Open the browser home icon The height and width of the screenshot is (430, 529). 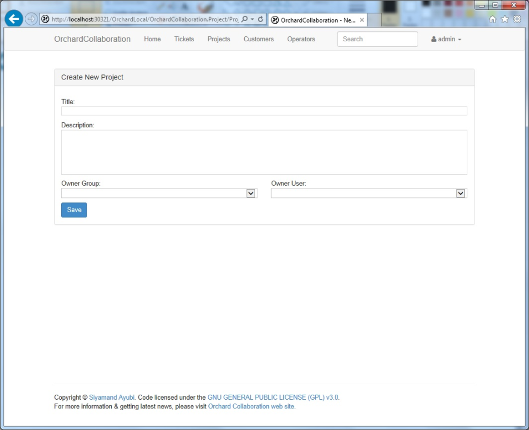tap(493, 19)
